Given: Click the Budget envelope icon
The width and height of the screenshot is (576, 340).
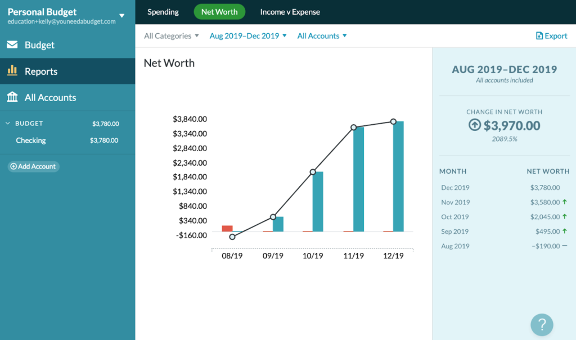Looking at the screenshot, I should 12,44.
